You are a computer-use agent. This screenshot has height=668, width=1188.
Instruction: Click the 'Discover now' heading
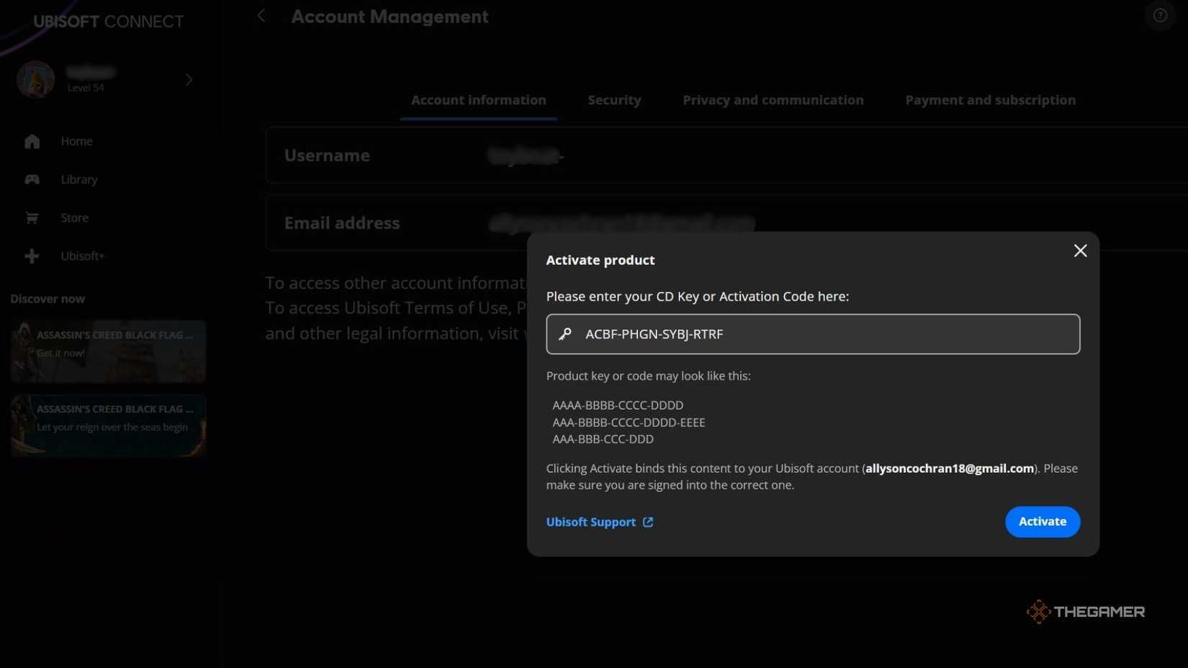point(48,299)
